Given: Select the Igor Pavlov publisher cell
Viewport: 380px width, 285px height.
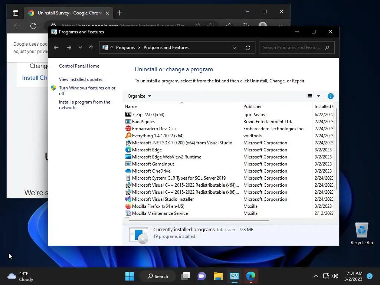Looking at the screenshot, I should pyautogui.click(x=254, y=114).
